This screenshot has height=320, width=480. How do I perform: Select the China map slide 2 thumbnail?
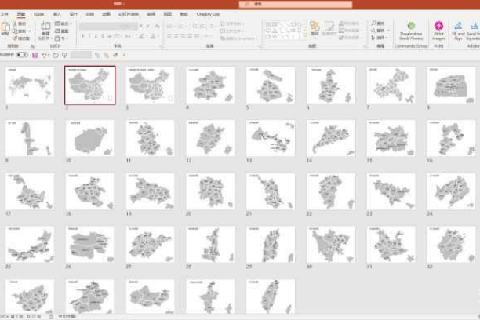coord(89,84)
